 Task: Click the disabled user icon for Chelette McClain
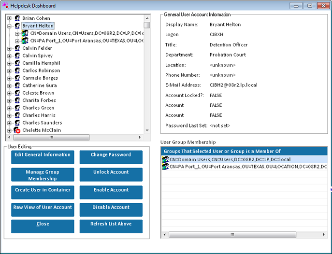(x=17, y=130)
